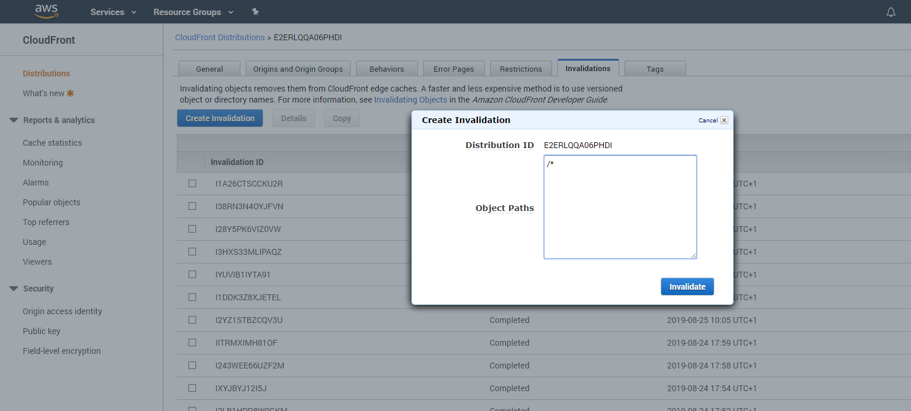Click the Copy button
This screenshot has width=911, height=411.
coord(342,118)
